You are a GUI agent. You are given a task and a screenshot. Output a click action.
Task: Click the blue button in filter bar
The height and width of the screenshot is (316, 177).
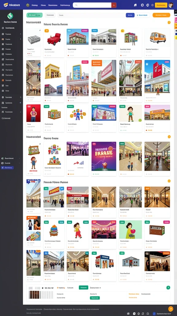coord(130,15)
